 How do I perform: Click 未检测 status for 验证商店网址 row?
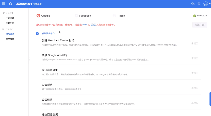195,73
